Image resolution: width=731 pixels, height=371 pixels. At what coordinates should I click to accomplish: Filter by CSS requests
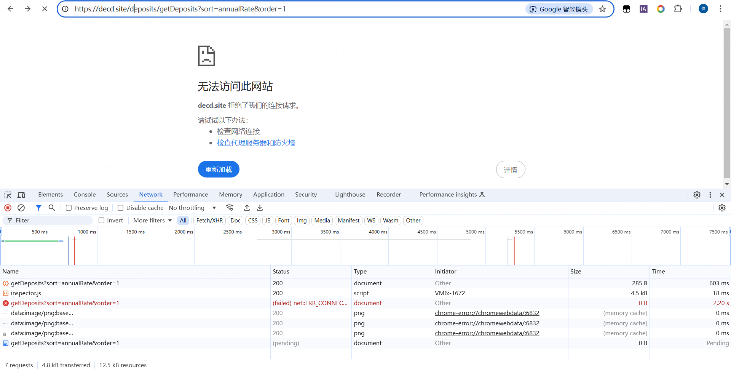(x=253, y=221)
